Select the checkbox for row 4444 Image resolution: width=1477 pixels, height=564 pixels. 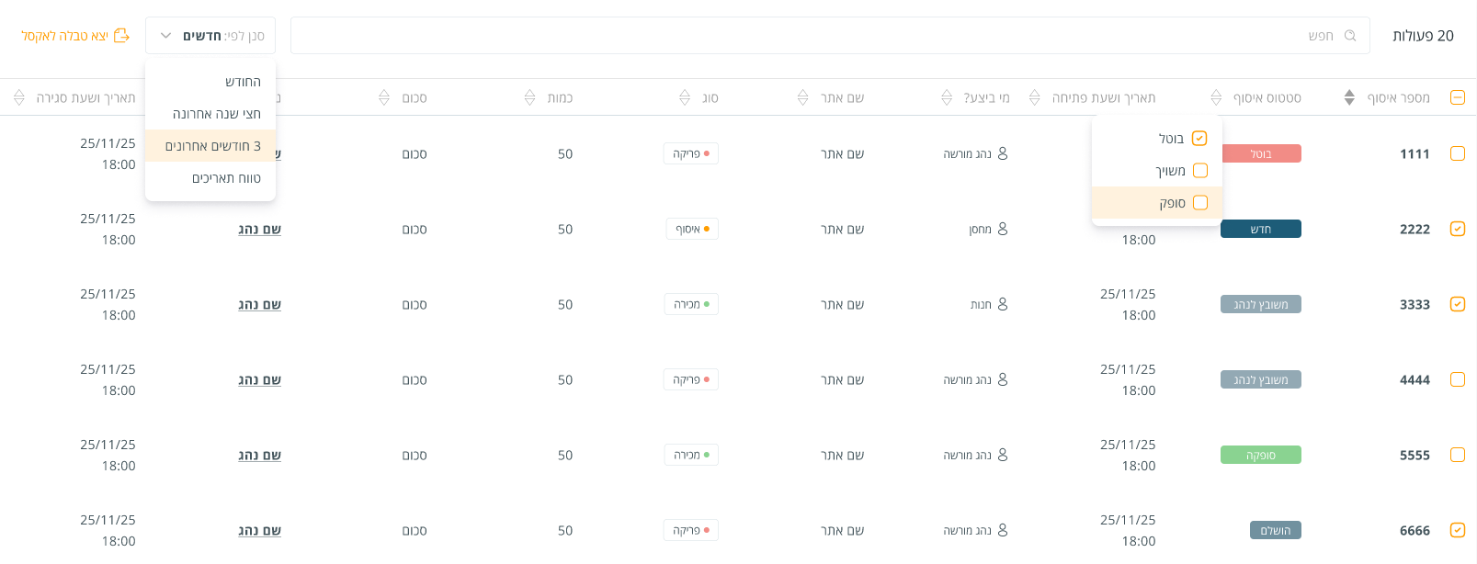coord(1458,379)
